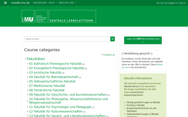Open 07 Medizinische Fakultät link
Image resolution: width=188 pixels, height=117 pixels.
(47, 86)
